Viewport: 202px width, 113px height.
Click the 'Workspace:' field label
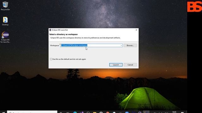point(55,46)
